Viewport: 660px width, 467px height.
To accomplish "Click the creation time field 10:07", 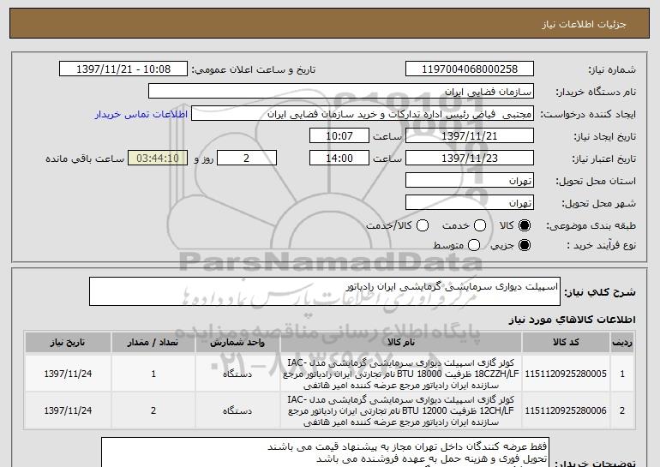I will [339, 136].
